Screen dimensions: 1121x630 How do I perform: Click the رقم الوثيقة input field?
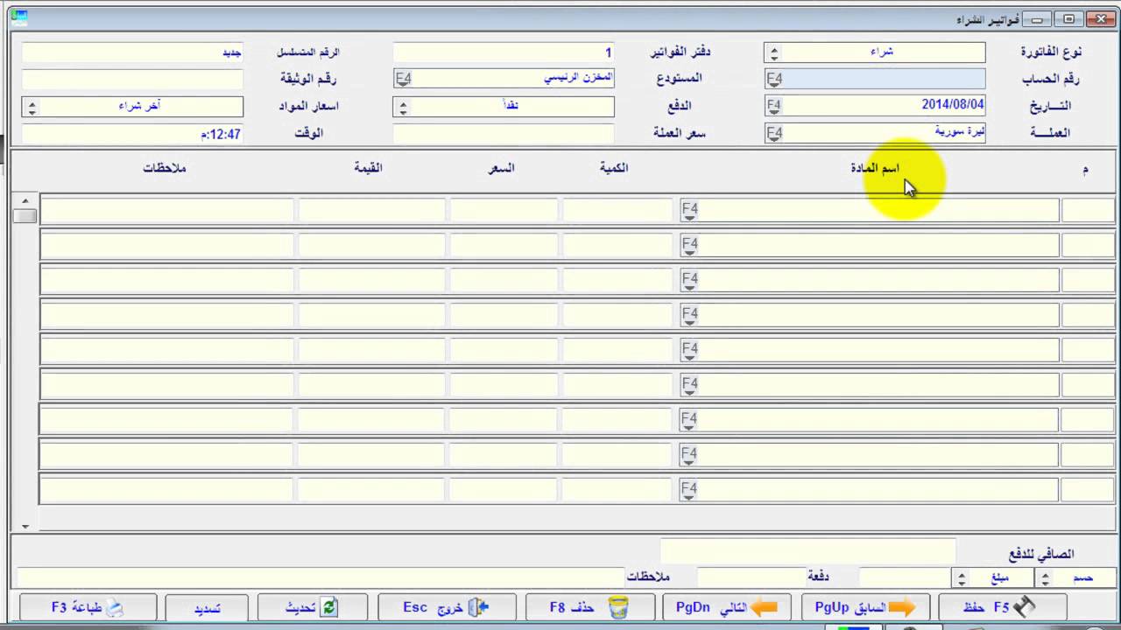tap(132, 80)
